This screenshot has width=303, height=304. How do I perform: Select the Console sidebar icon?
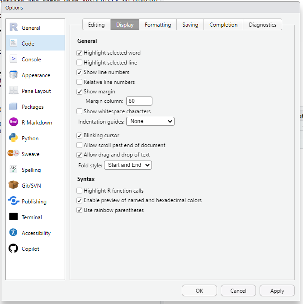click(x=14, y=59)
